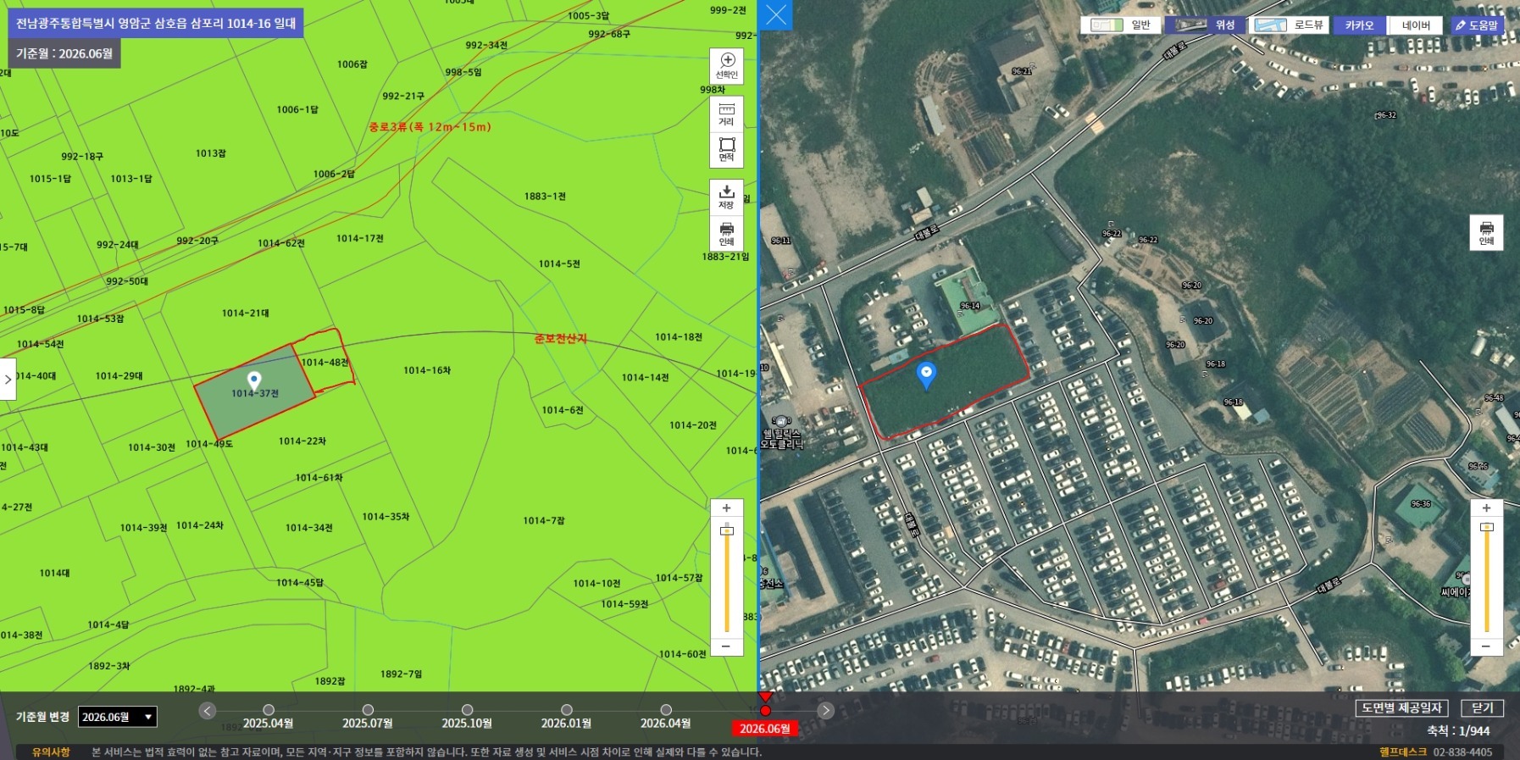The height and width of the screenshot is (760, 1520).
Task: Click 인쇄 print on the satellite map
Action: [x=1486, y=232]
